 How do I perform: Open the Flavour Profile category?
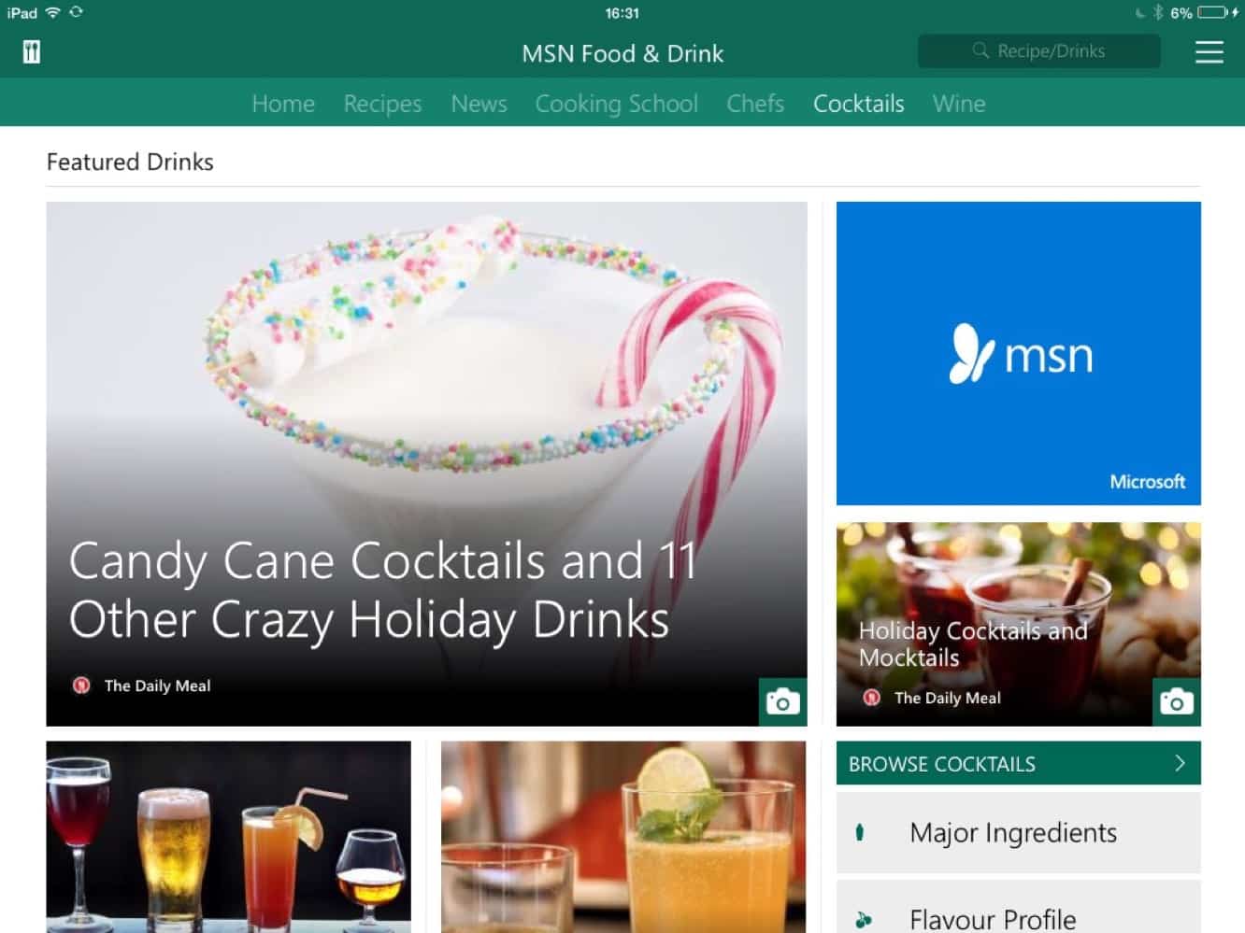(x=1019, y=907)
